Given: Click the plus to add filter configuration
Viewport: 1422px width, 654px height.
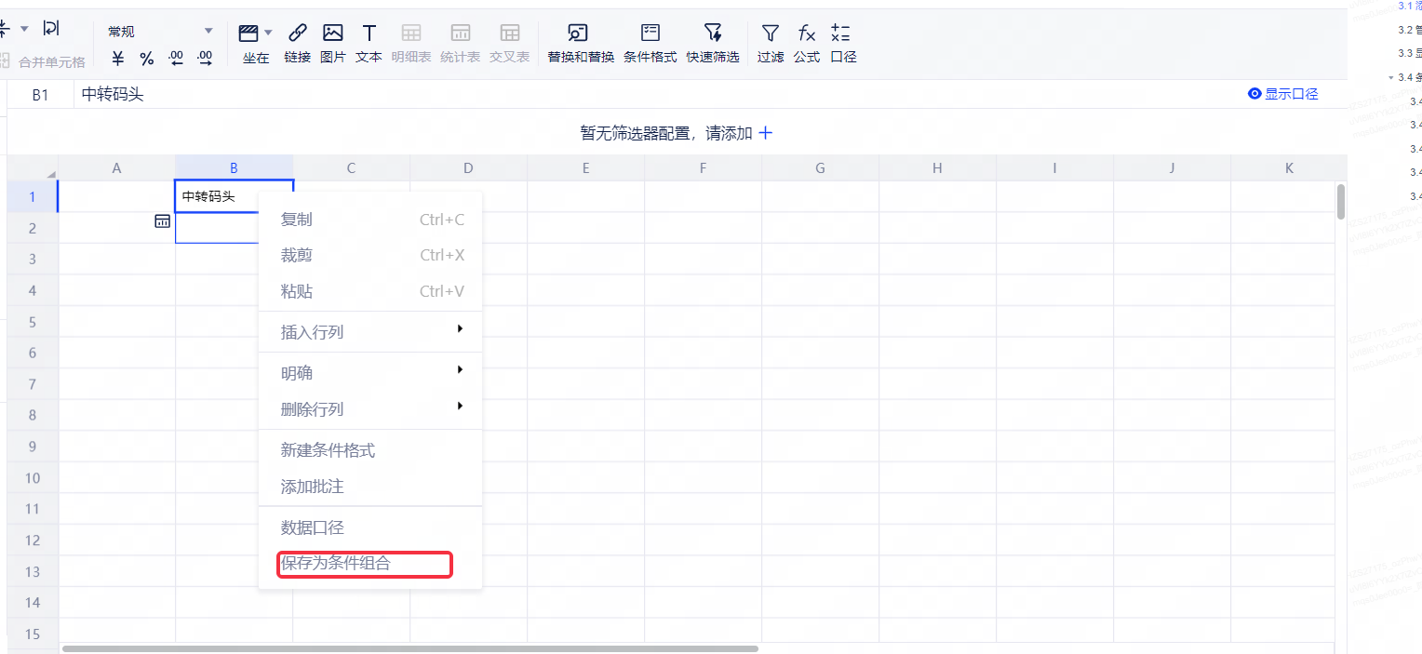Looking at the screenshot, I should [x=766, y=133].
